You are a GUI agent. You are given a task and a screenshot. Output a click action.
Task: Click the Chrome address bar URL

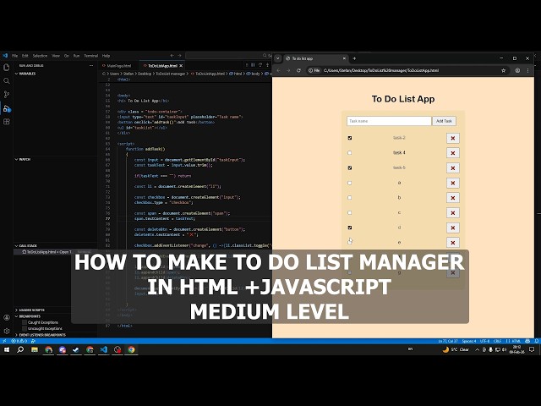coord(381,70)
